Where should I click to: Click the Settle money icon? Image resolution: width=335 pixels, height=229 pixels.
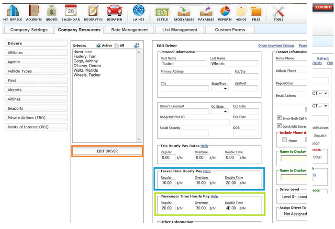(162, 11)
